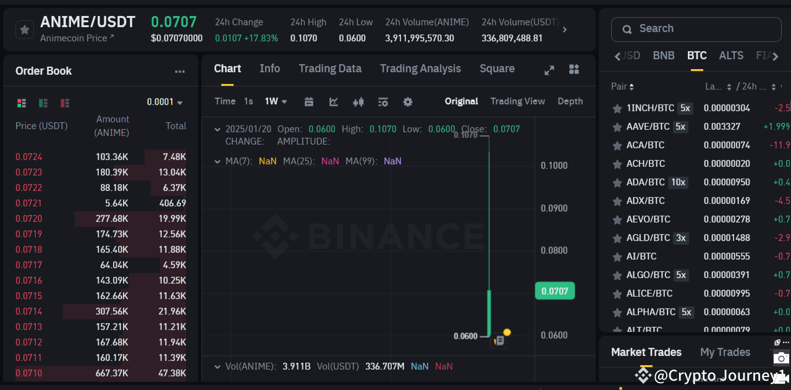Favorite the AAVE/BTC pair star

click(616, 126)
